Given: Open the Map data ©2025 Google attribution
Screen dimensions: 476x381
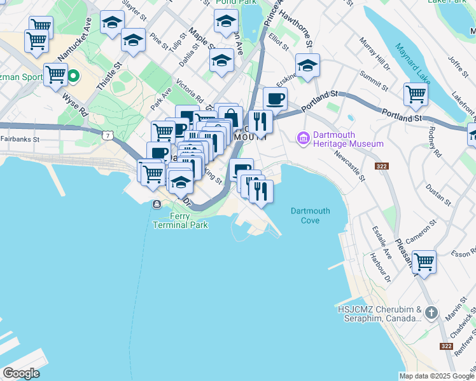Looking at the screenshot, I should [437, 376].
